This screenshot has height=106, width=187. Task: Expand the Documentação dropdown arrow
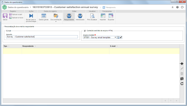56,21
